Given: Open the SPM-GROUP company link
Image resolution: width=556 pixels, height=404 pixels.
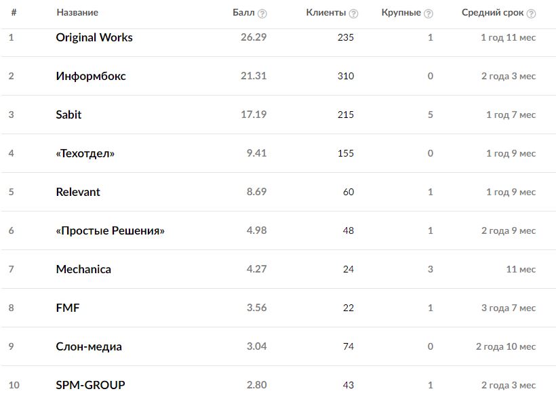Looking at the screenshot, I should click(90, 385).
